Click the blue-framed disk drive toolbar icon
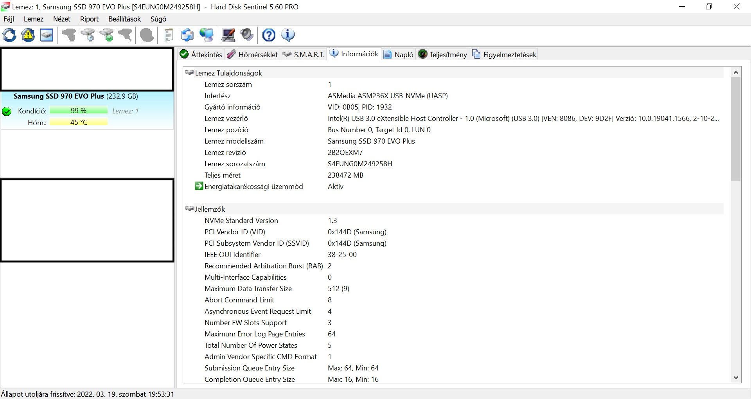 tap(47, 35)
